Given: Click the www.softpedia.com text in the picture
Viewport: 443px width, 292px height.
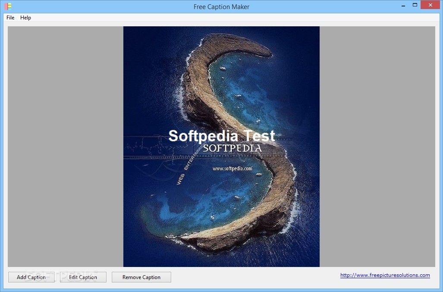Looking at the screenshot, I should click(232, 169).
